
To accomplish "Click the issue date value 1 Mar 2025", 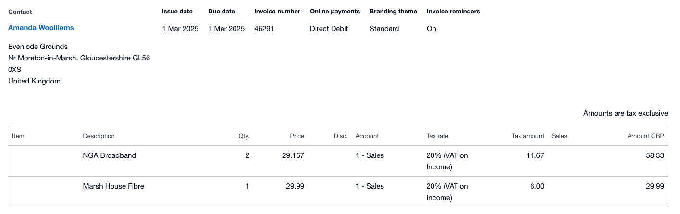I will (180, 29).
